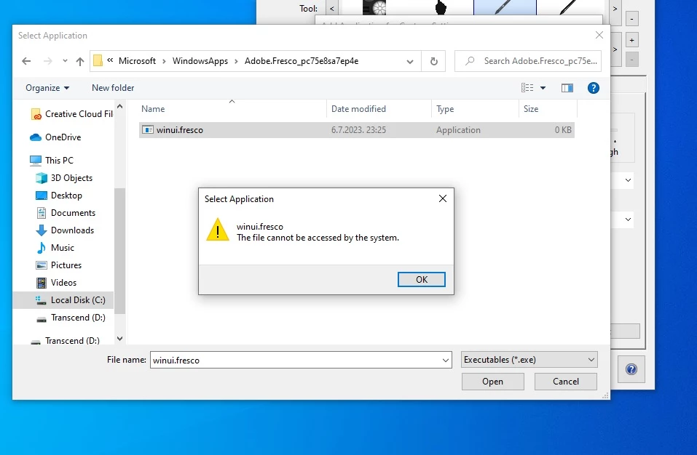This screenshot has height=455, width=697.
Task: Click the yellow warning icon
Action: tap(217, 230)
